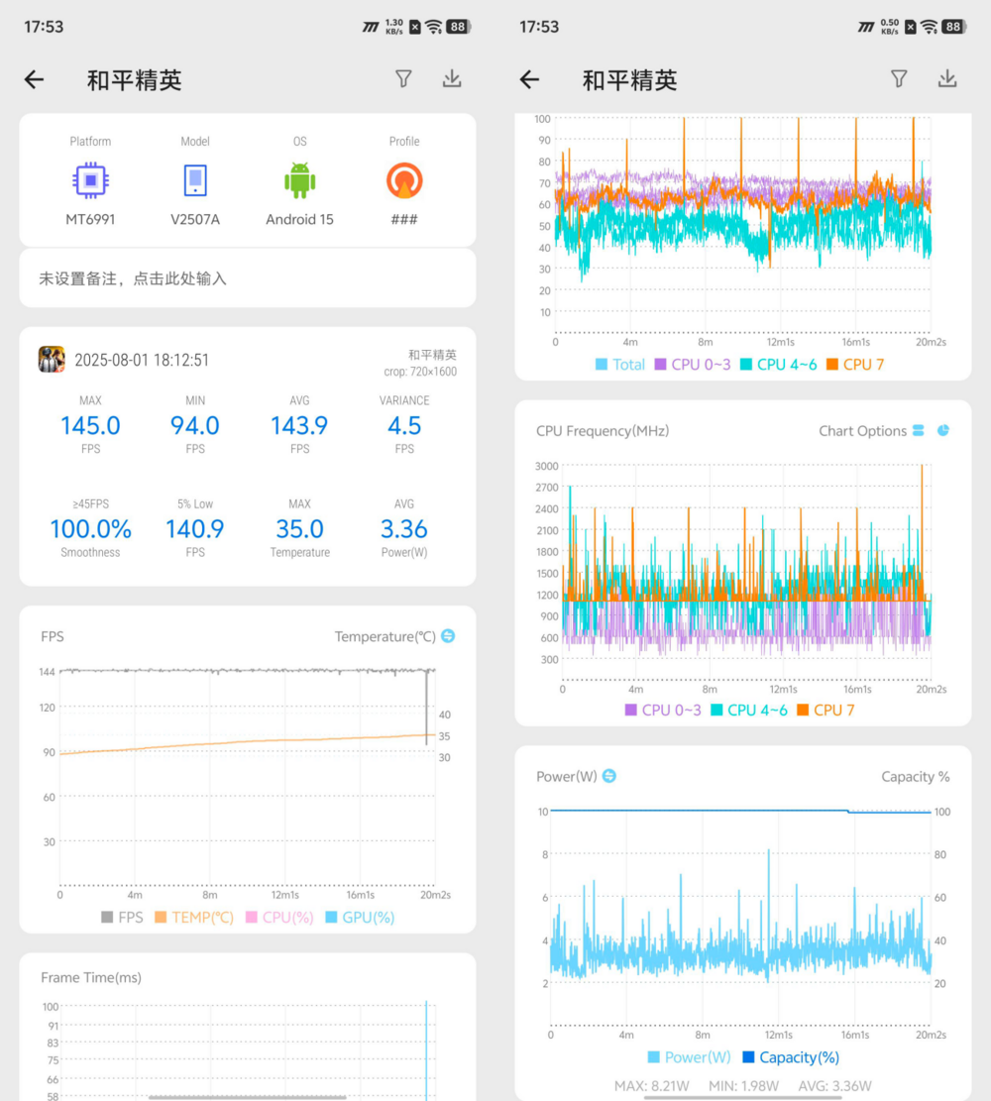Tap the crop: 720×1600 text
This screenshot has height=1101, width=991.
[x=420, y=372]
